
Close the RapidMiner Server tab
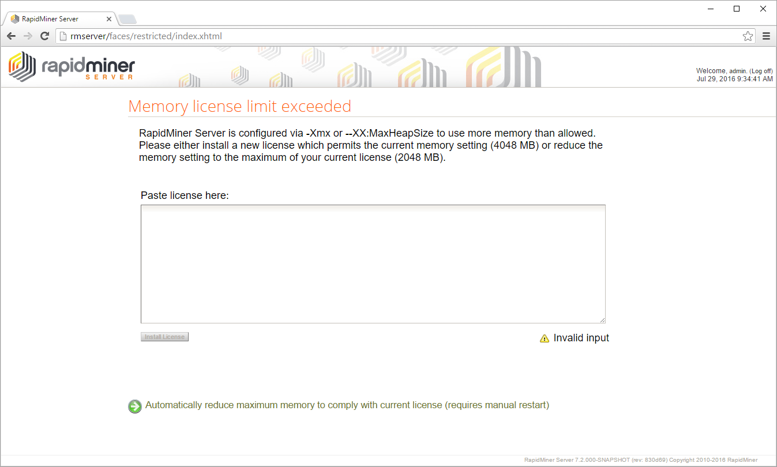tap(109, 19)
